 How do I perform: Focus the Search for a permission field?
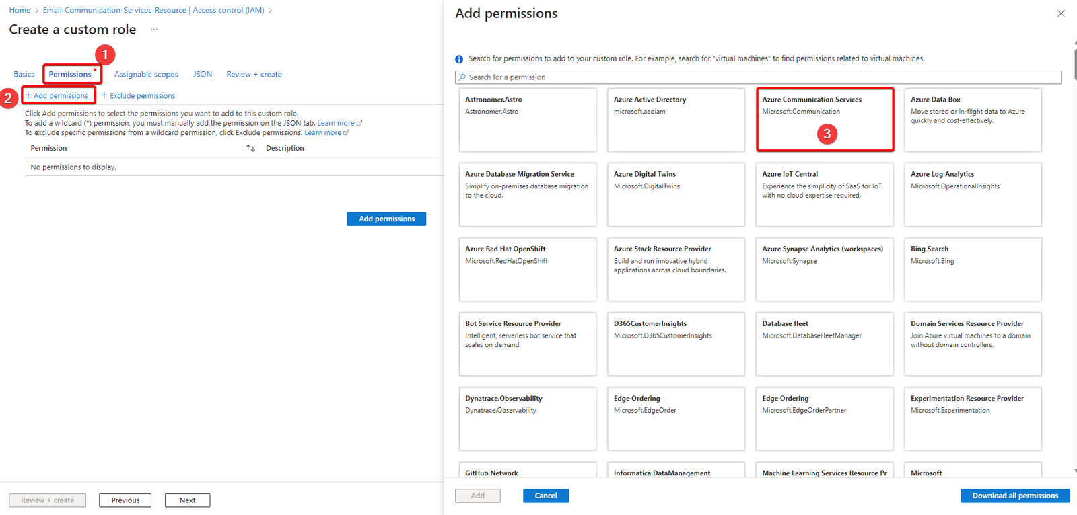(758, 77)
